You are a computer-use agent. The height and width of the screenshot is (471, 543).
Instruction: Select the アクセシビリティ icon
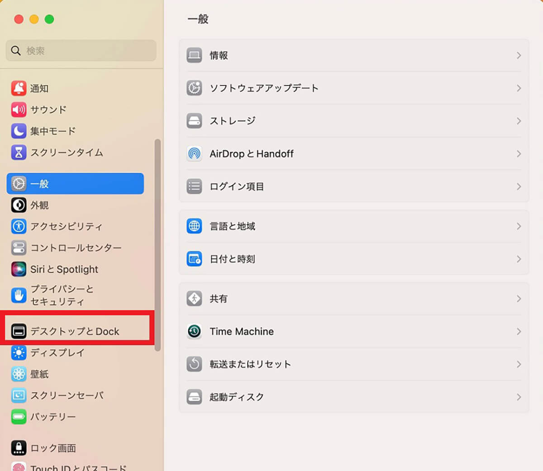click(19, 226)
